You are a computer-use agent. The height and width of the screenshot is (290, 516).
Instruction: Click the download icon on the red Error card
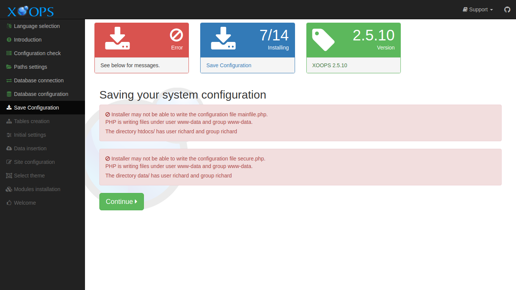tap(118, 38)
